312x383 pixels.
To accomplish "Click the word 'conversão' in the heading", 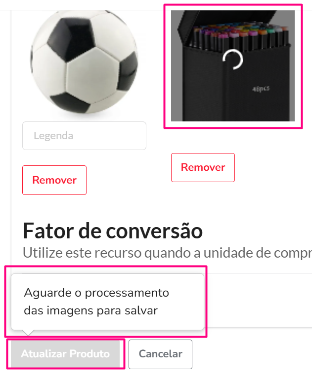I will 154,231.
